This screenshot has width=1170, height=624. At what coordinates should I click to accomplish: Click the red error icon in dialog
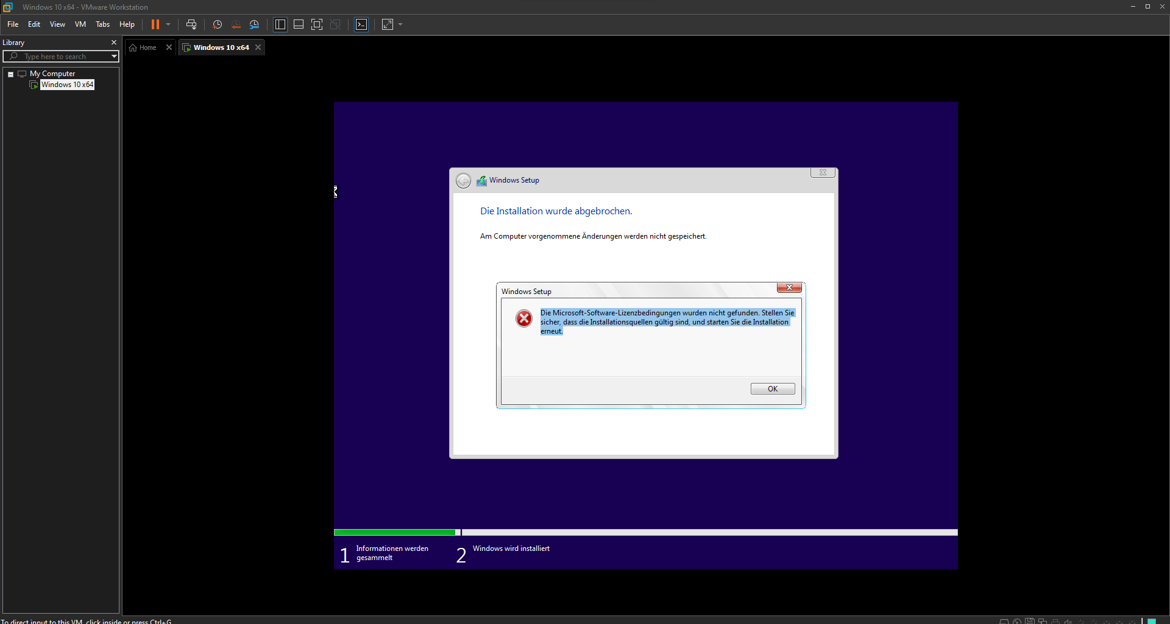pos(523,318)
